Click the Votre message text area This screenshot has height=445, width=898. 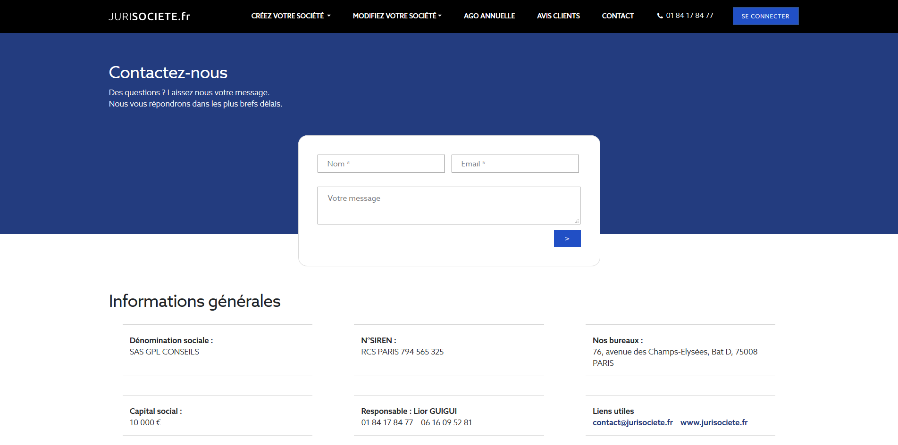point(448,205)
